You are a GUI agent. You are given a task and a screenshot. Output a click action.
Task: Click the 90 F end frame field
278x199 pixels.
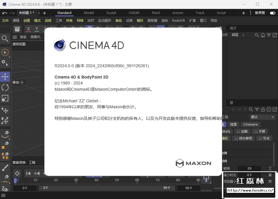pos(188,188)
